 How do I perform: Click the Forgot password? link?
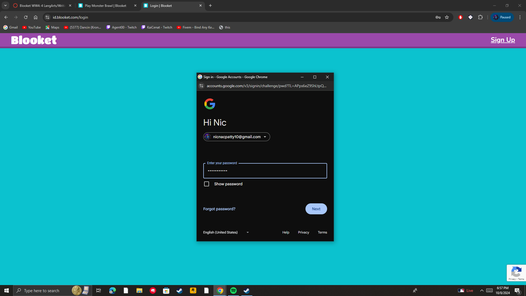coord(219,209)
